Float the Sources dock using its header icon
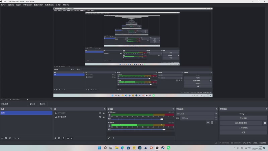 click(x=105, y=109)
